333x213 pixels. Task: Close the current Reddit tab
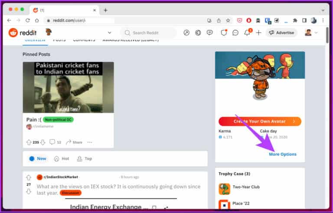[95, 10]
